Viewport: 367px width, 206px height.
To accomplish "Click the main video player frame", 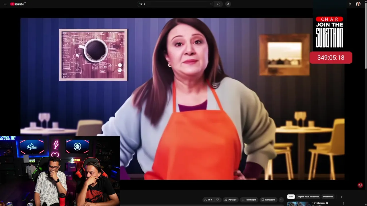I will coord(182,99).
